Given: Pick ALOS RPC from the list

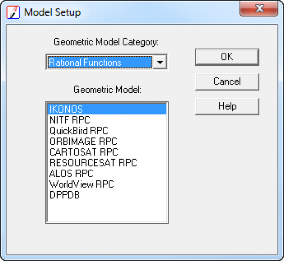Looking at the screenshot, I should pos(107,173).
